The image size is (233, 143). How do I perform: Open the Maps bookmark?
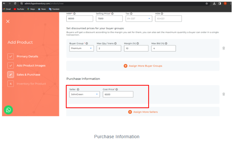(31, 9)
